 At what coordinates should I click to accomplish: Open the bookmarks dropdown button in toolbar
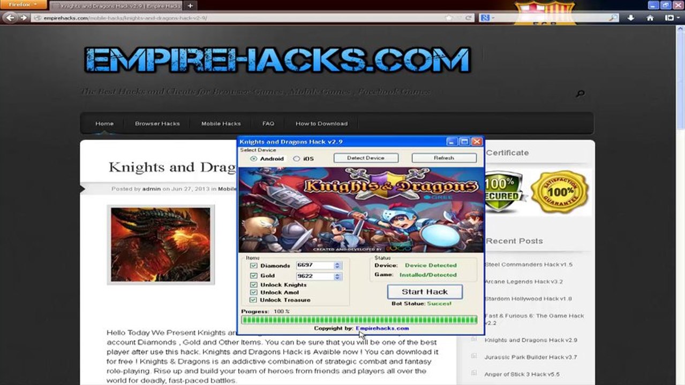[672, 18]
